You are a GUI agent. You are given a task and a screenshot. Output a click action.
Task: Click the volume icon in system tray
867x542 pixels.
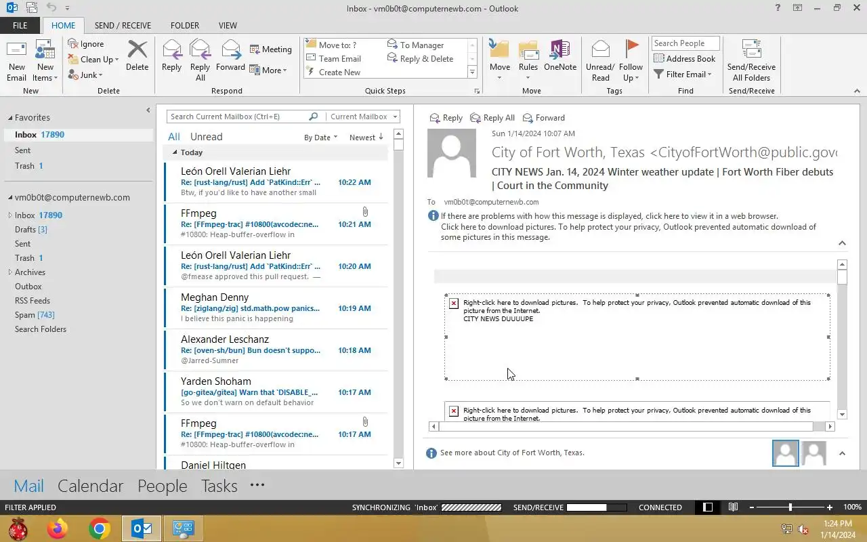[803, 529]
